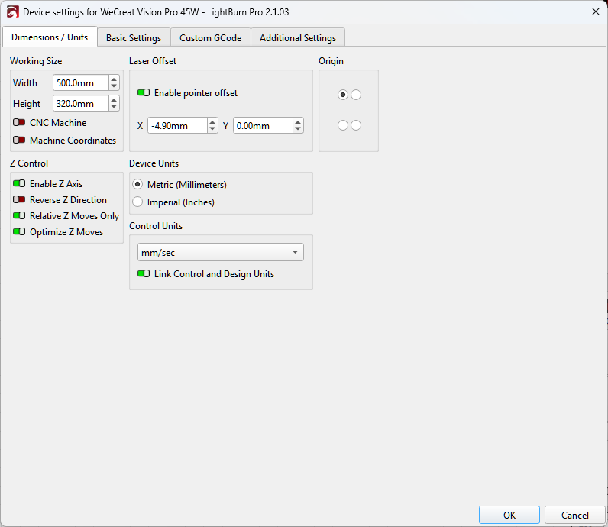Turn on Reverse Z Direction
Image resolution: width=608 pixels, height=527 pixels.
click(x=19, y=199)
